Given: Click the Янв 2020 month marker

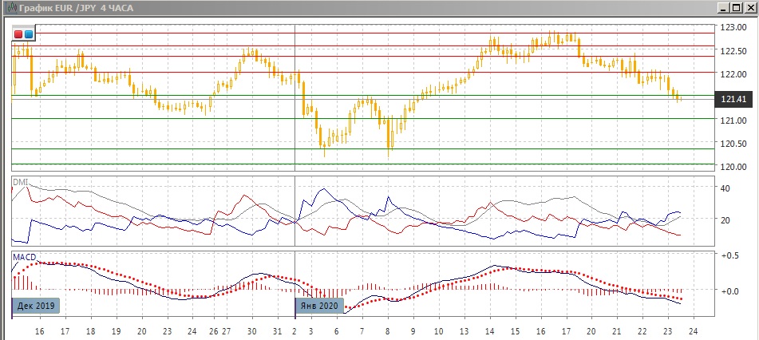Looking at the screenshot, I should [318, 305].
